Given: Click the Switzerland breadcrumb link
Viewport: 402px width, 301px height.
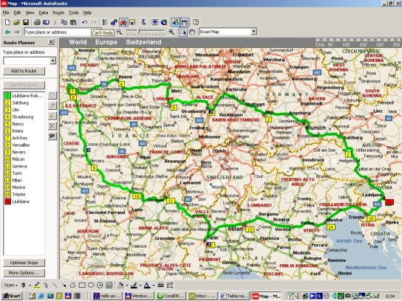Looking at the screenshot, I should [x=143, y=42].
